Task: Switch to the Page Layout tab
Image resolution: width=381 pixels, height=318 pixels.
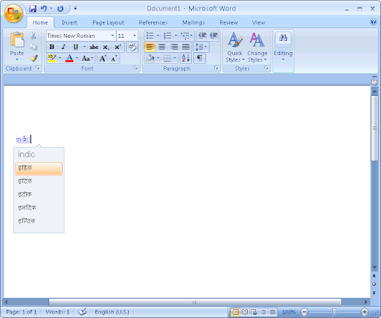Action: (108, 22)
